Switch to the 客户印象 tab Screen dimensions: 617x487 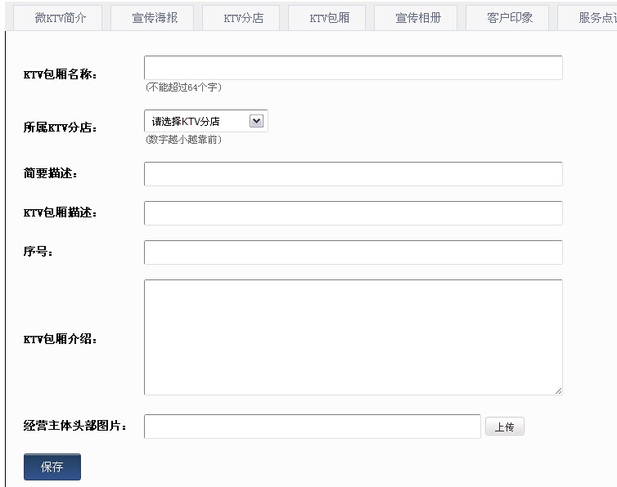[510, 17]
